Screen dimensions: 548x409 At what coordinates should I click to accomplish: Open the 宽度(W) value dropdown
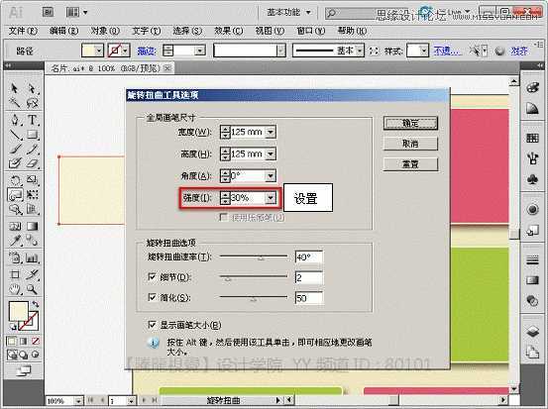(x=271, y=132)
